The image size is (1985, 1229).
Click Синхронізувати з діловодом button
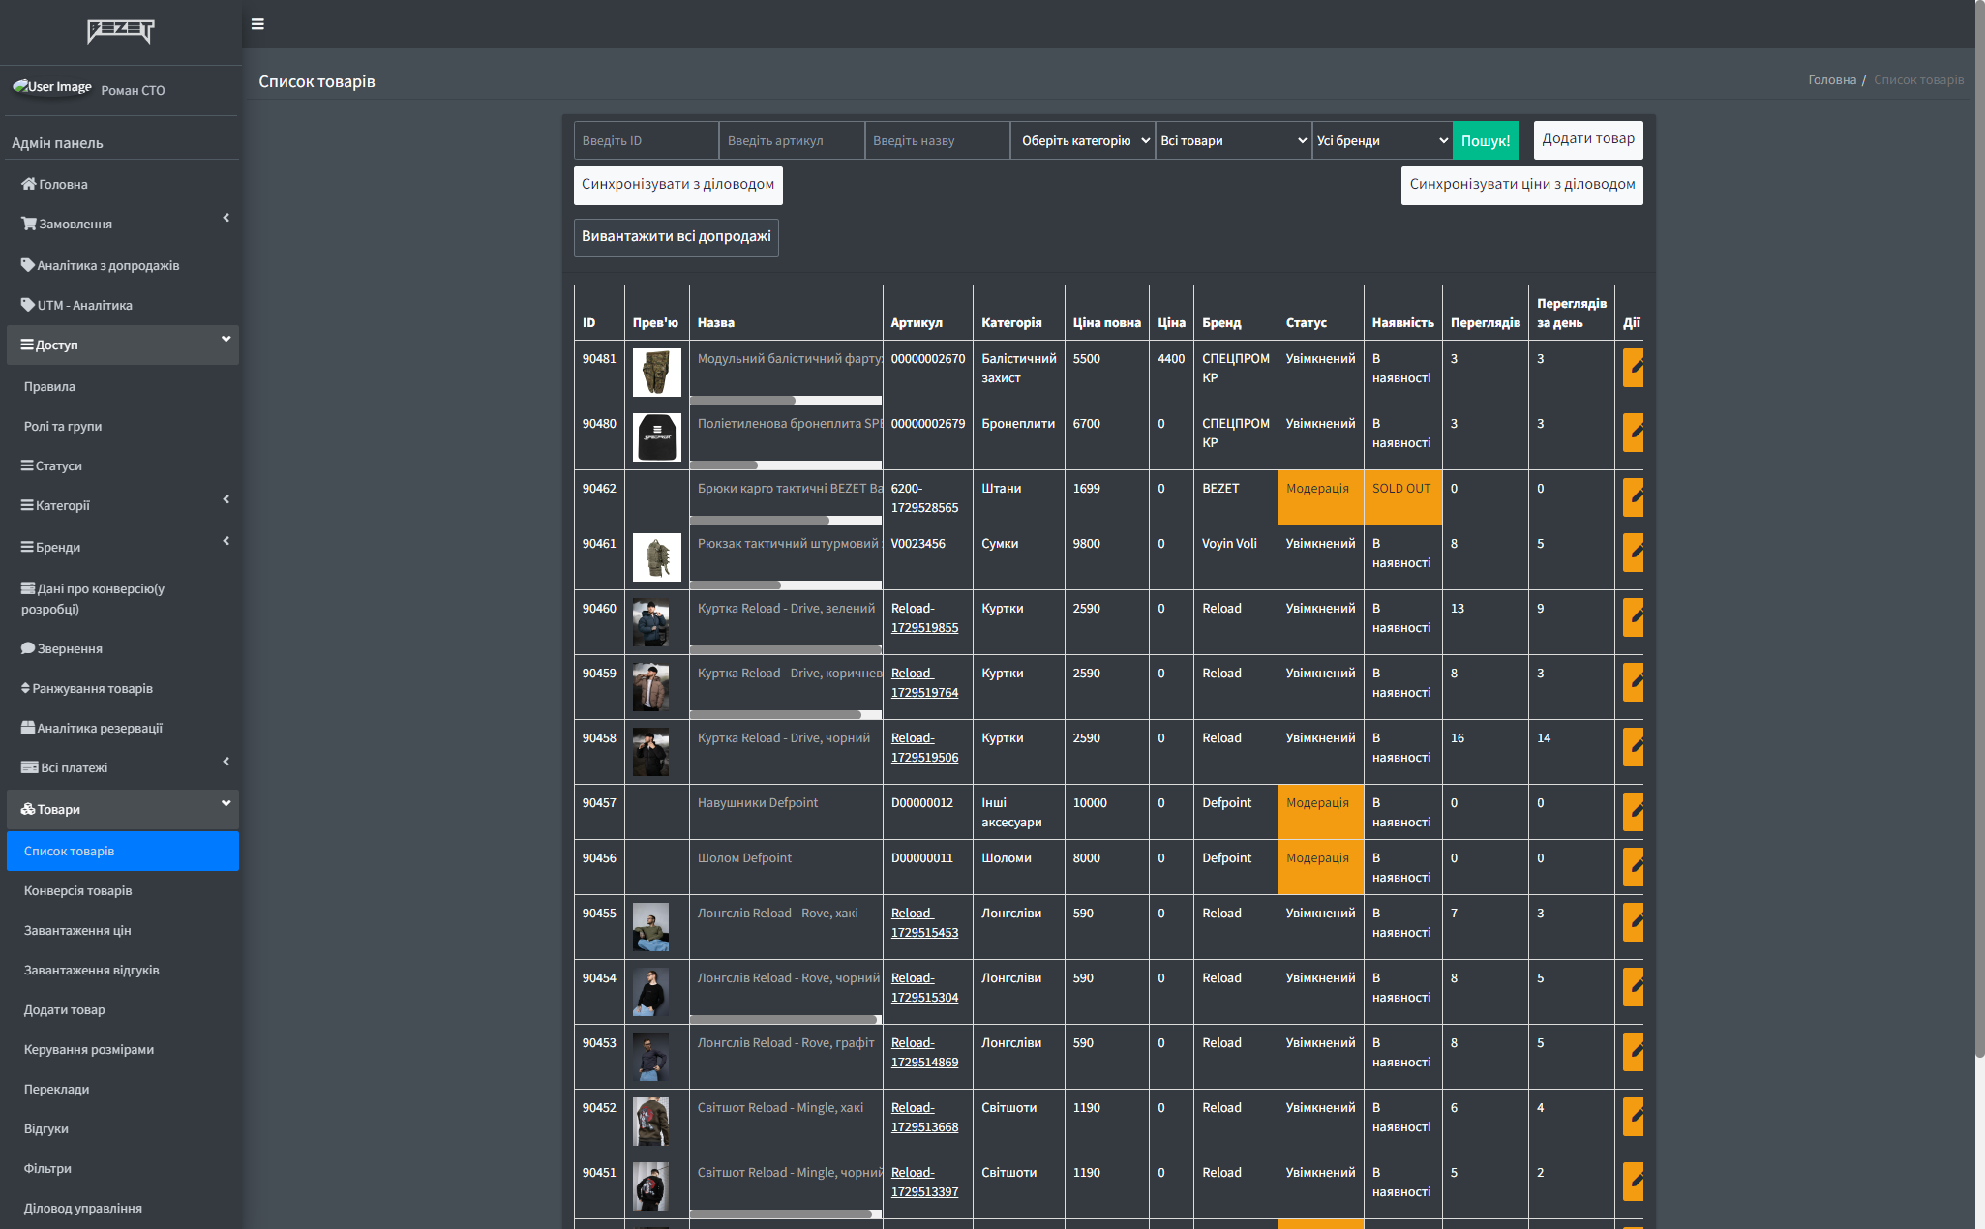(677, 185)
